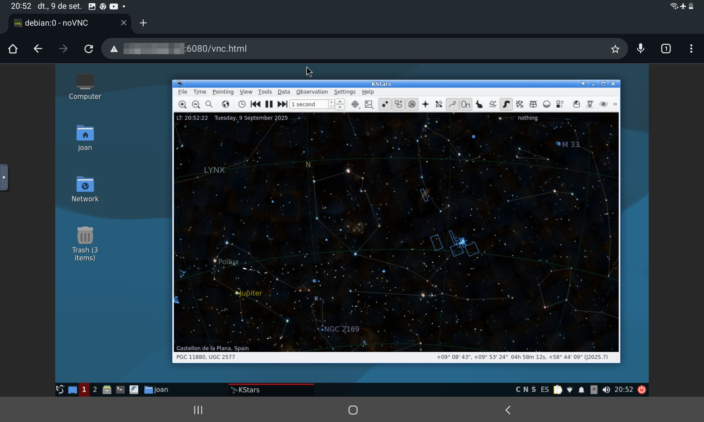Image resolution: width=704 pixels, height=422 pixels.
Task: Toggle satellites display
Action: pyautogui.click(x=439, y=104)
